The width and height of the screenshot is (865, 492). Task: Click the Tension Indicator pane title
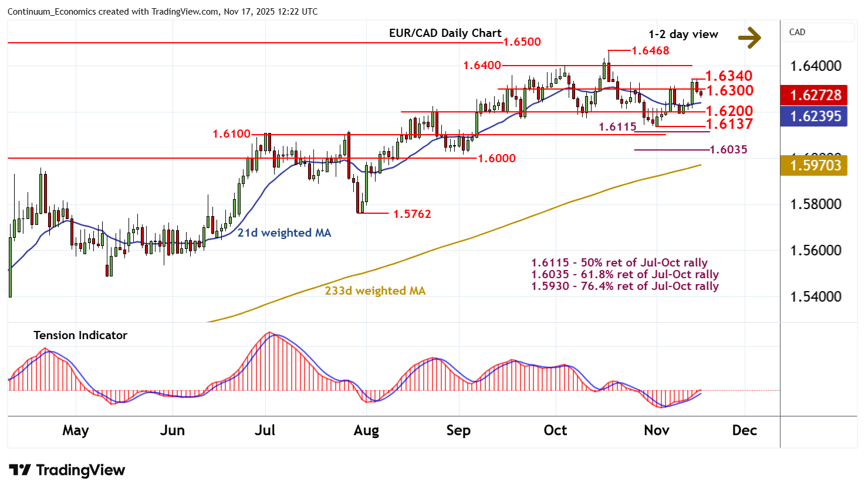[x=80, y=335]
